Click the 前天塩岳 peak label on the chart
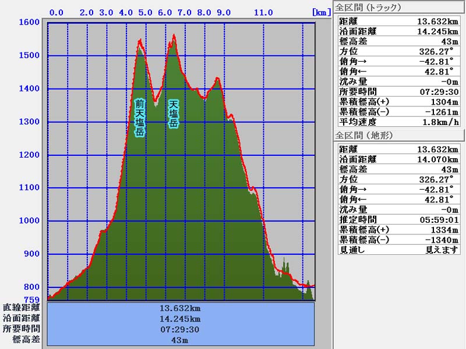Screen dimensions: 466x349 click(140, 118)
